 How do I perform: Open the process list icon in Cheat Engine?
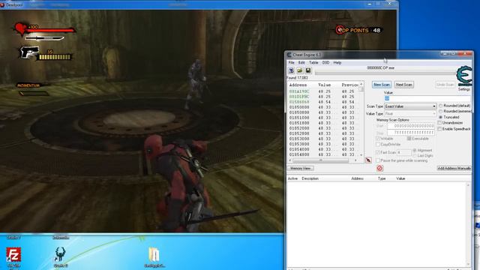pos(291,70)
